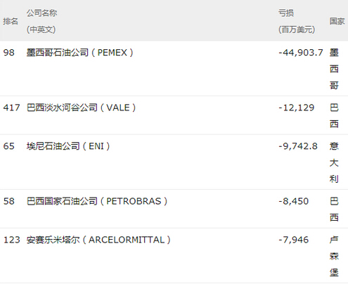Viewport: 348px width, 284px height.
Task: Select the 墨西哥石油公司 (PEMEX) company name
Action: [x=79, y=53]
